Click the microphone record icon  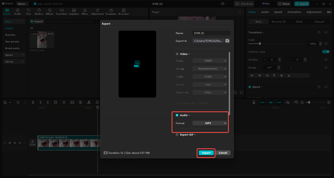tap(254, 102)
